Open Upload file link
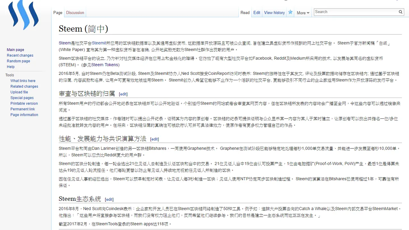 [19, 92]
